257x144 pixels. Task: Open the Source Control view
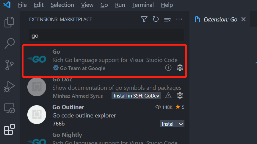coord(9,65)
